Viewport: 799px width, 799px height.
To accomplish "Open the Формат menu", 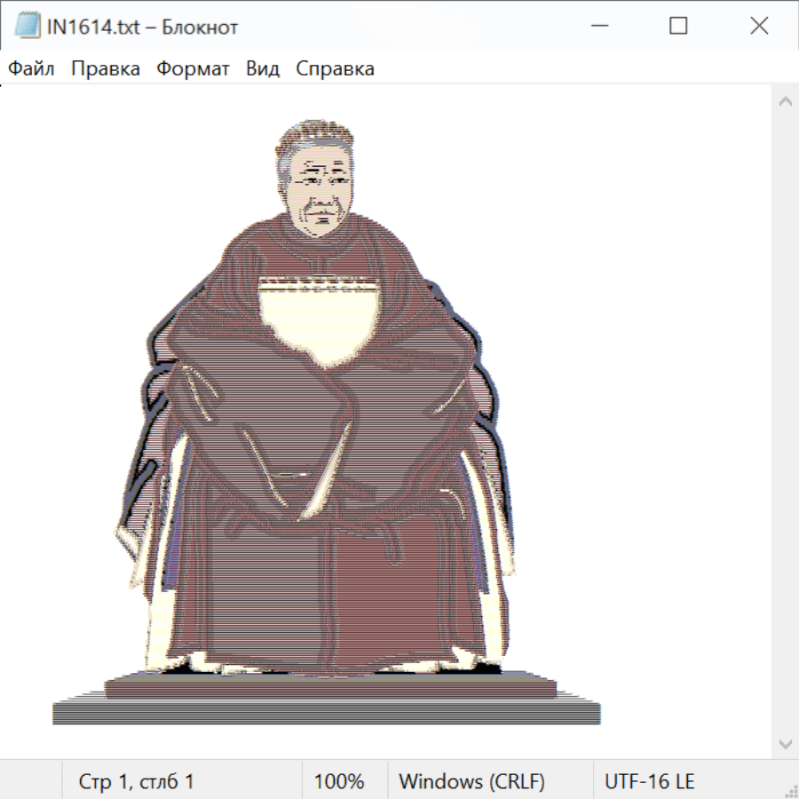I will pyautogui.click(x=193, y=69).
